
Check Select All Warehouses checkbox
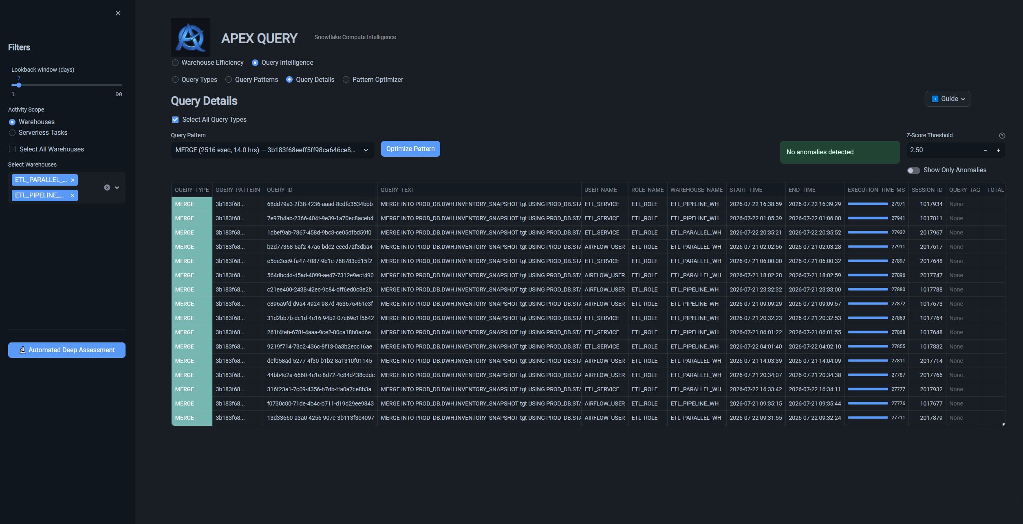point(12,149)
